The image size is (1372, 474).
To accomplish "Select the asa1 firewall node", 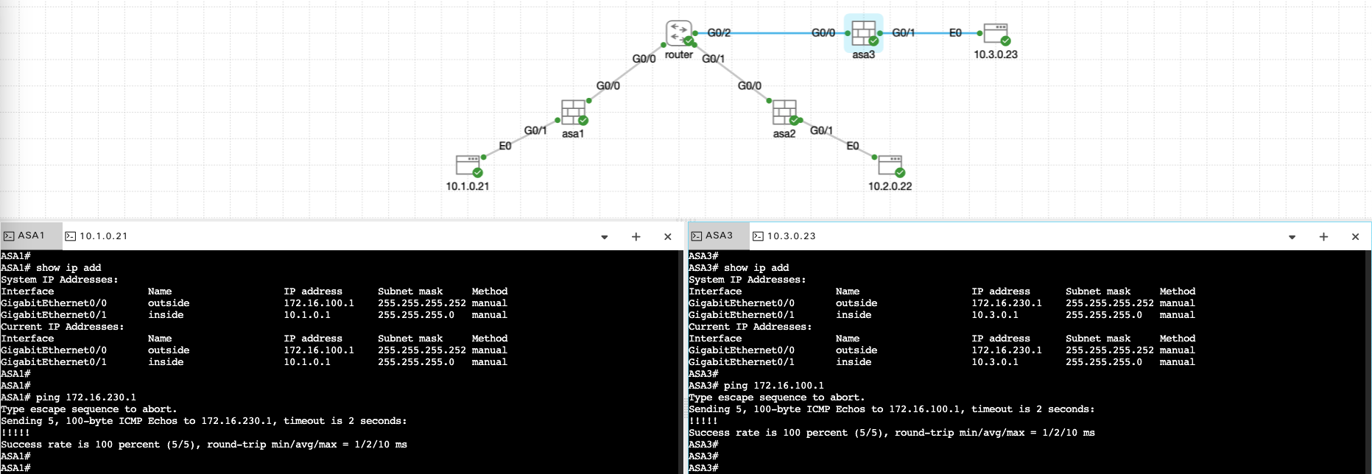I will pos(572,113).
